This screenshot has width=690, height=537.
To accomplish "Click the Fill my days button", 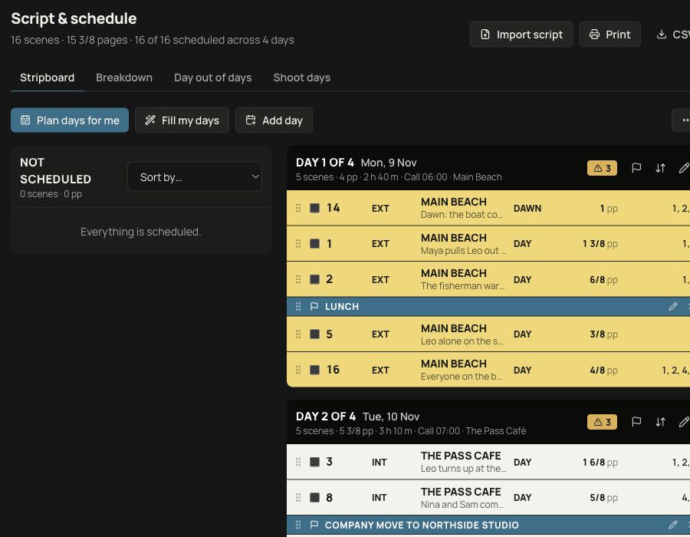I will pos(182,120).
